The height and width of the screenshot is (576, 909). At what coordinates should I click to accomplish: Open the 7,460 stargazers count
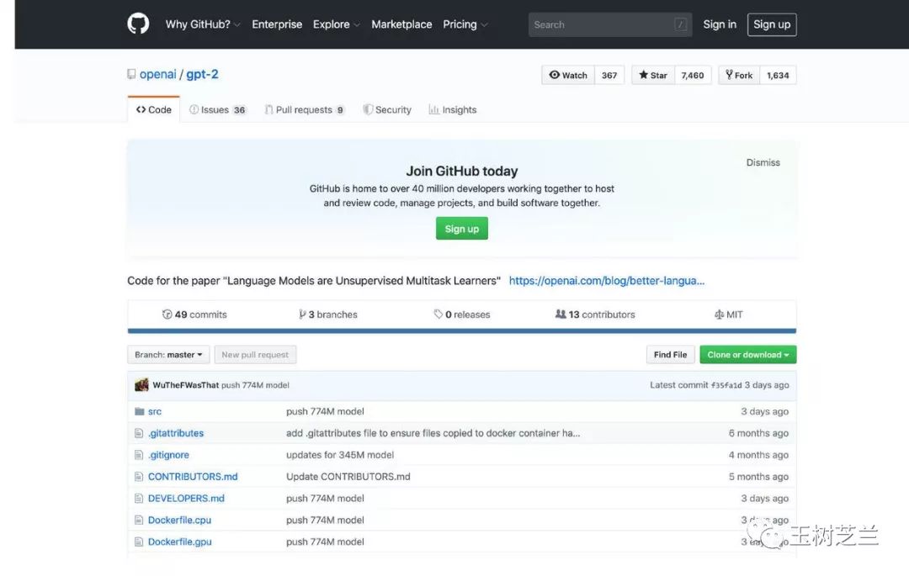pyautogui.click(x=693, y=75)
